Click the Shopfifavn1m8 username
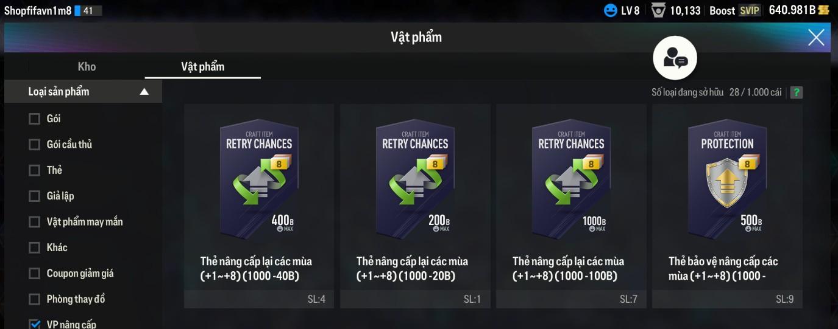This screenshot has width=838, height=329. coord(38,10)
